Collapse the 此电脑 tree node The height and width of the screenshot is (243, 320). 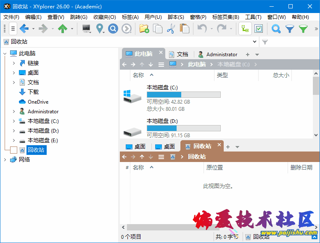click(5, 54)
